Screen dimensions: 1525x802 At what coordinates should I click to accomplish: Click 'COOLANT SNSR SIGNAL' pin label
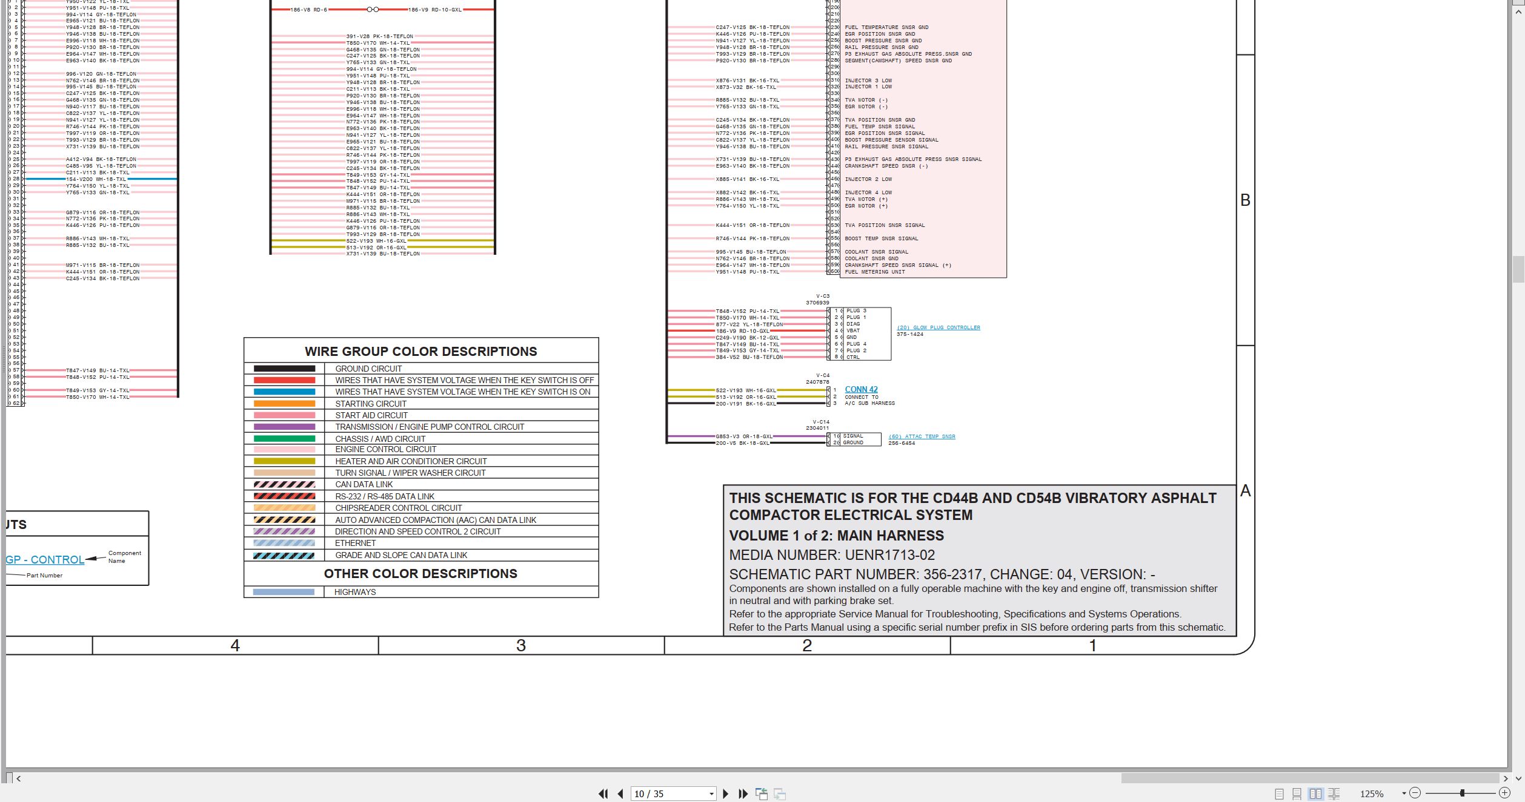tap(877, 252)
